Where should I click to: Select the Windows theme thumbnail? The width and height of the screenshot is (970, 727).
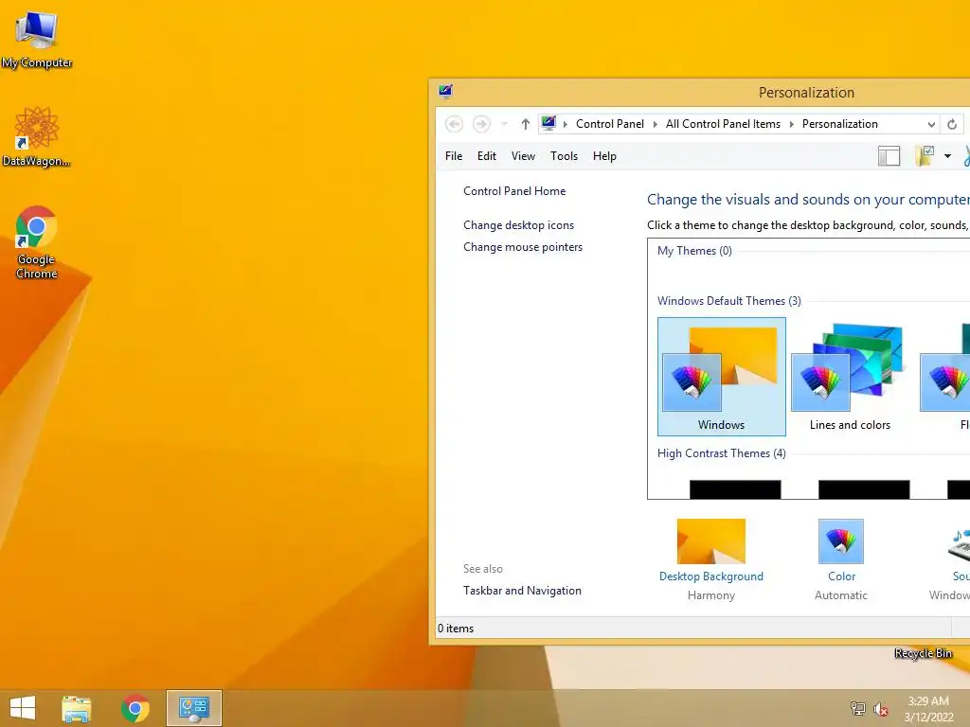721,377
